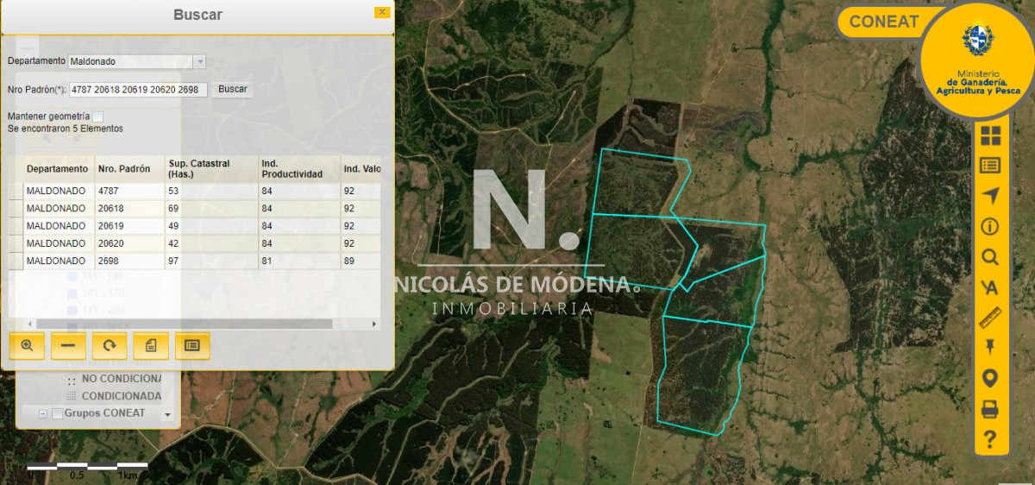Open the print map tool
Image resolution: width=1035 pixels, height=485 pixels.
click(x=990, y=409)
